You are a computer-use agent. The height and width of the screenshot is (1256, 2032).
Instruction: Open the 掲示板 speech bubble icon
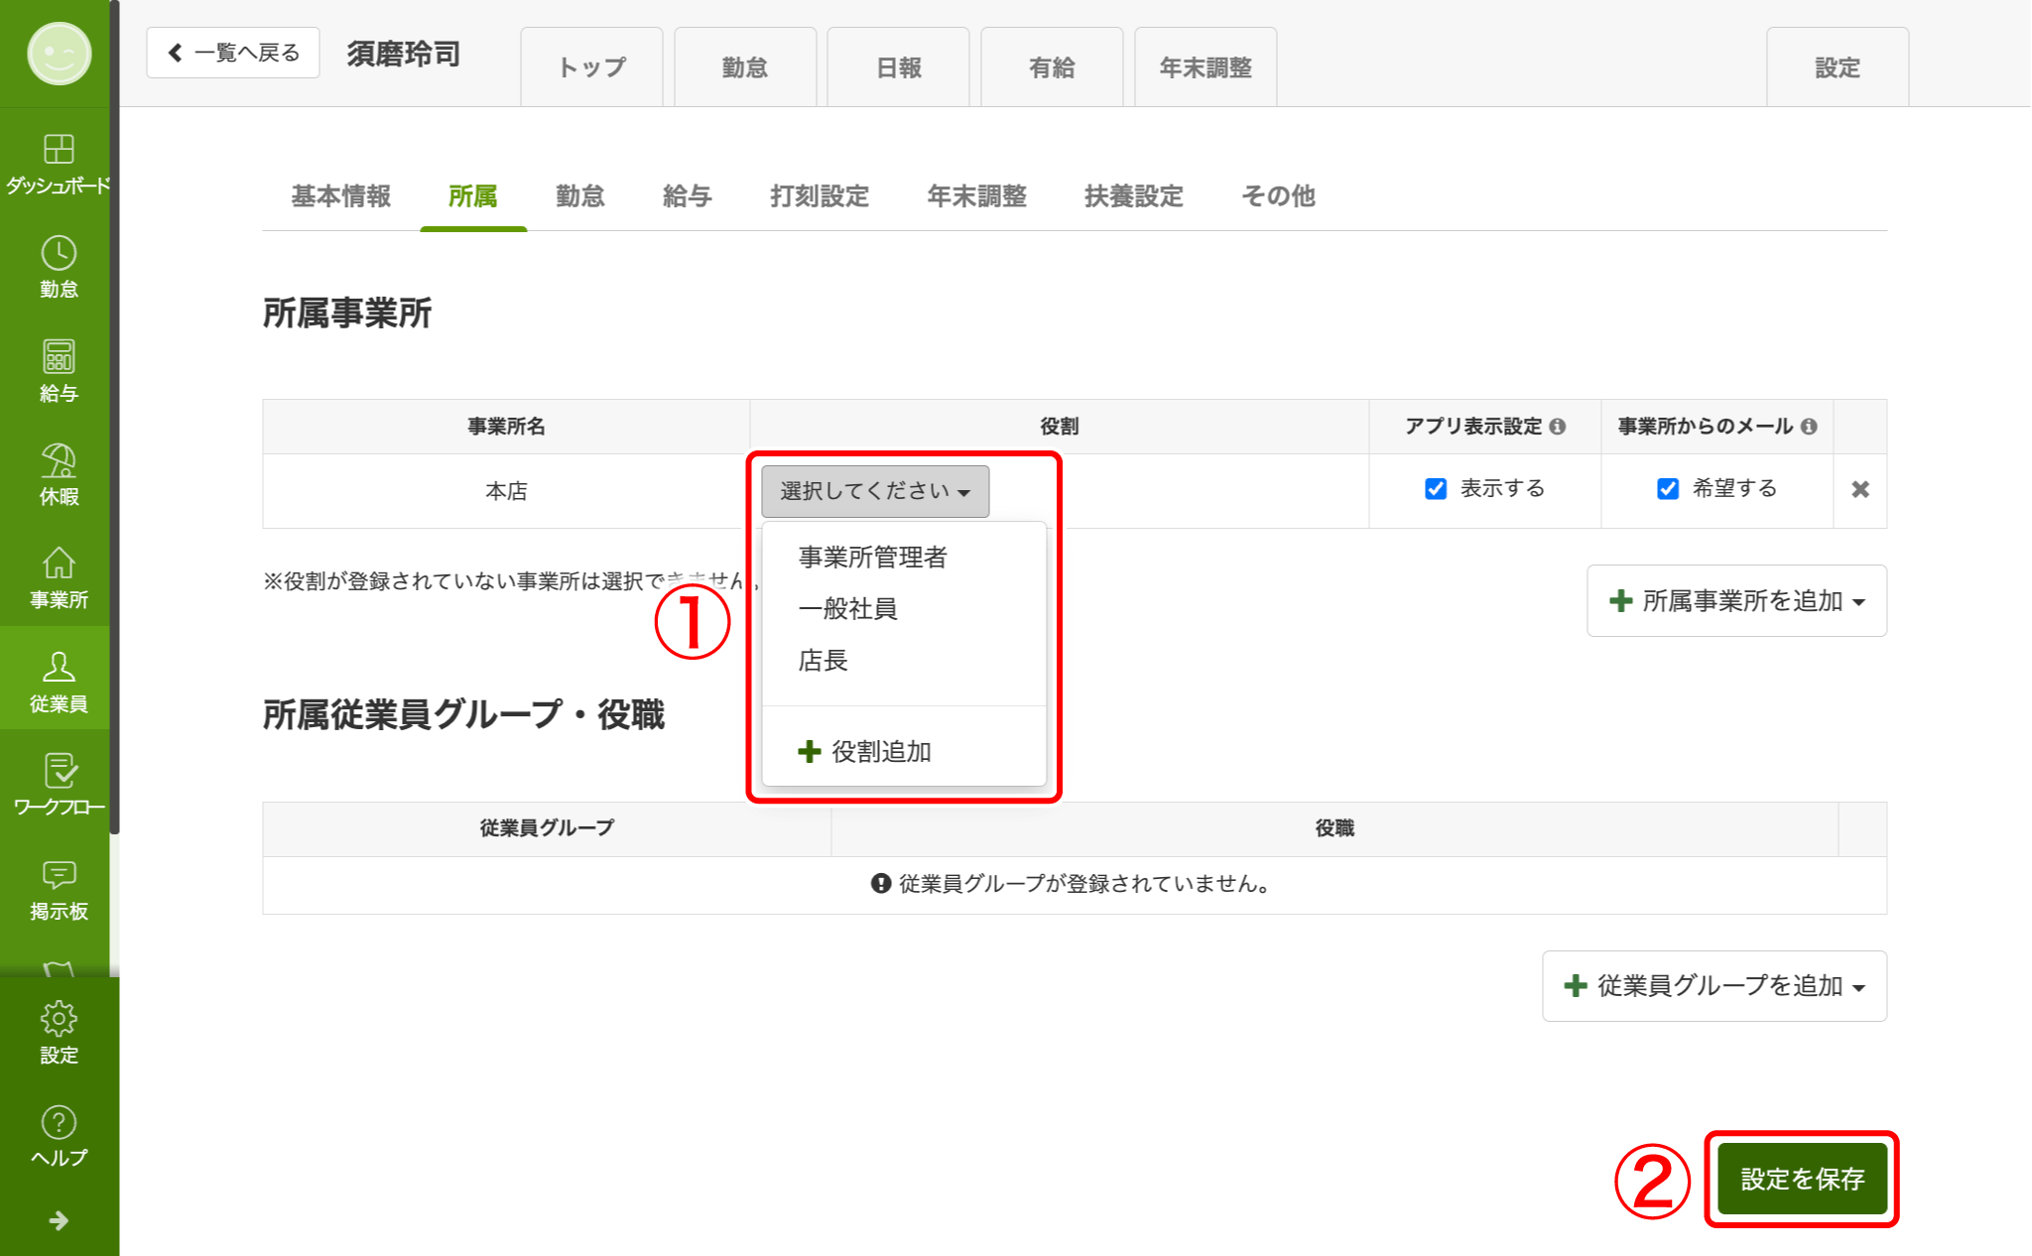(x=59, y=876)
